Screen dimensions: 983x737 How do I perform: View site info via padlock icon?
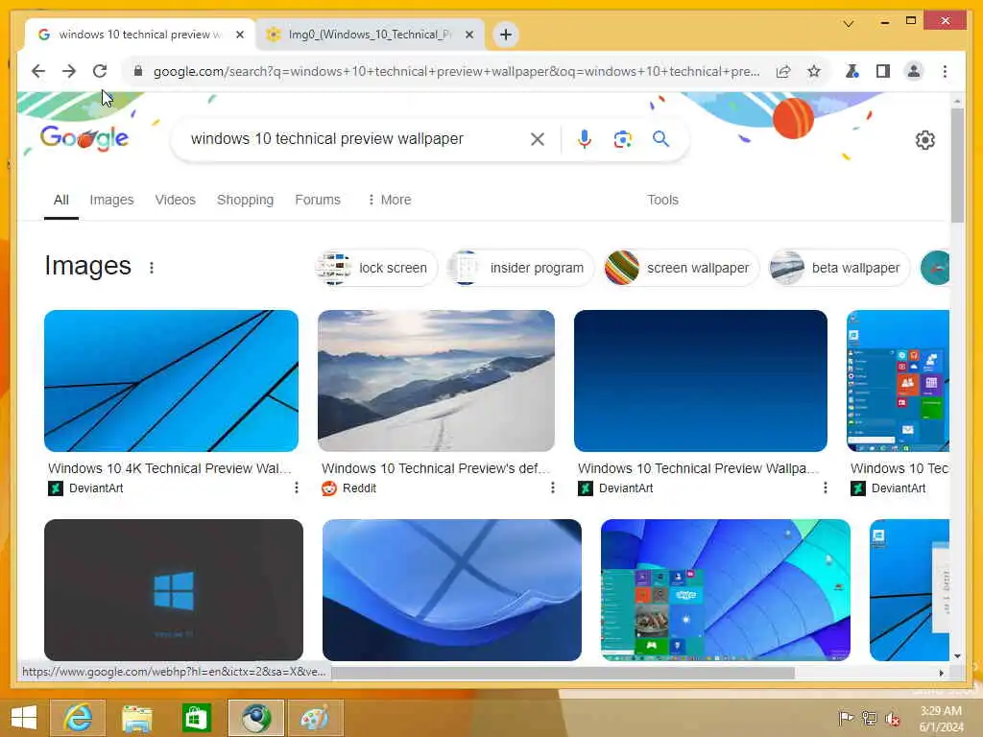coord(138,71)
